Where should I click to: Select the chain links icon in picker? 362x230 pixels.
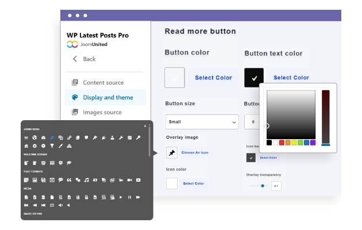70,137
